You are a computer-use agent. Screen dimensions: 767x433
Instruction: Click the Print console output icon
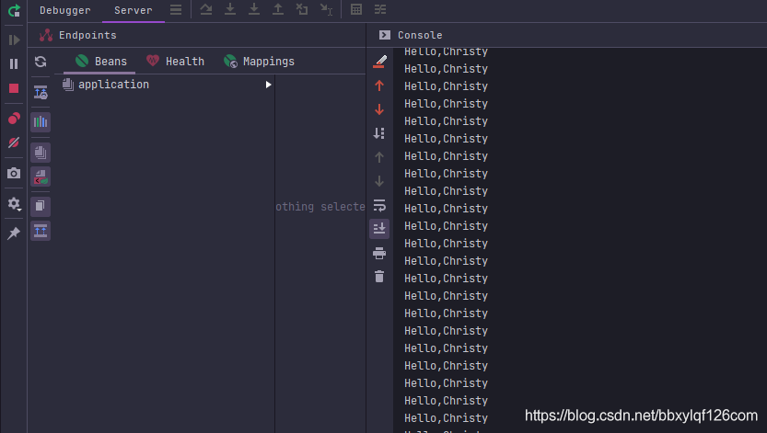pos(379,253)
